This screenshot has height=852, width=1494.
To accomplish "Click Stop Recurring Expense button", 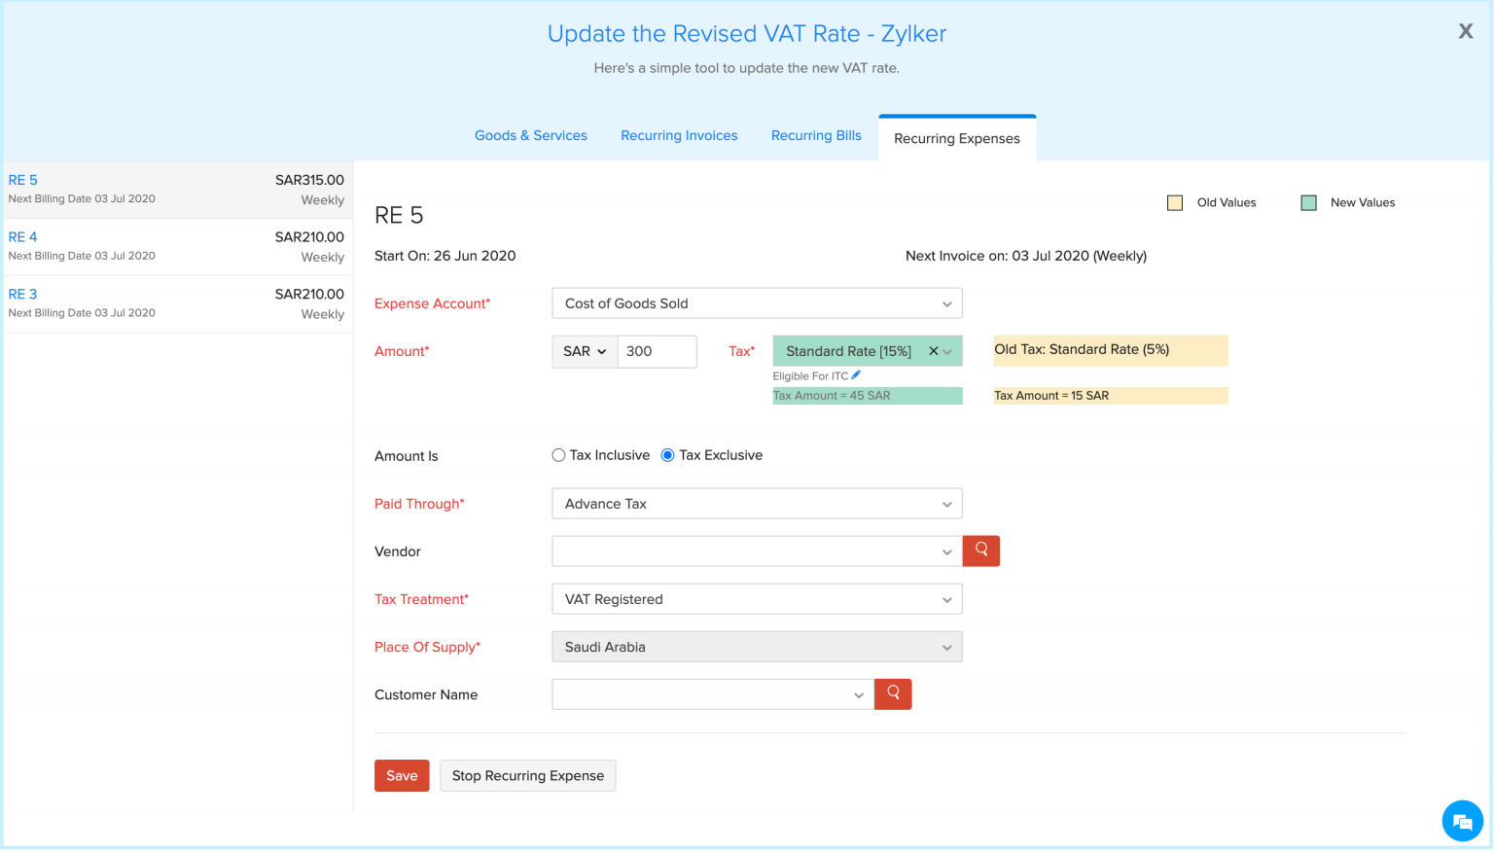I will 527,776.
